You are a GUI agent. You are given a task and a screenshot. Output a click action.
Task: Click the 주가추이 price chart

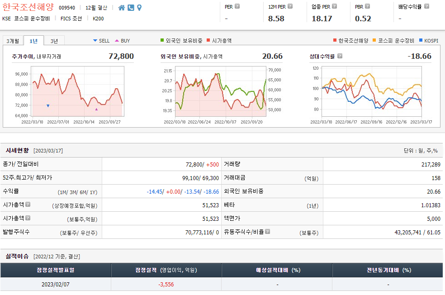pos(77,91)
